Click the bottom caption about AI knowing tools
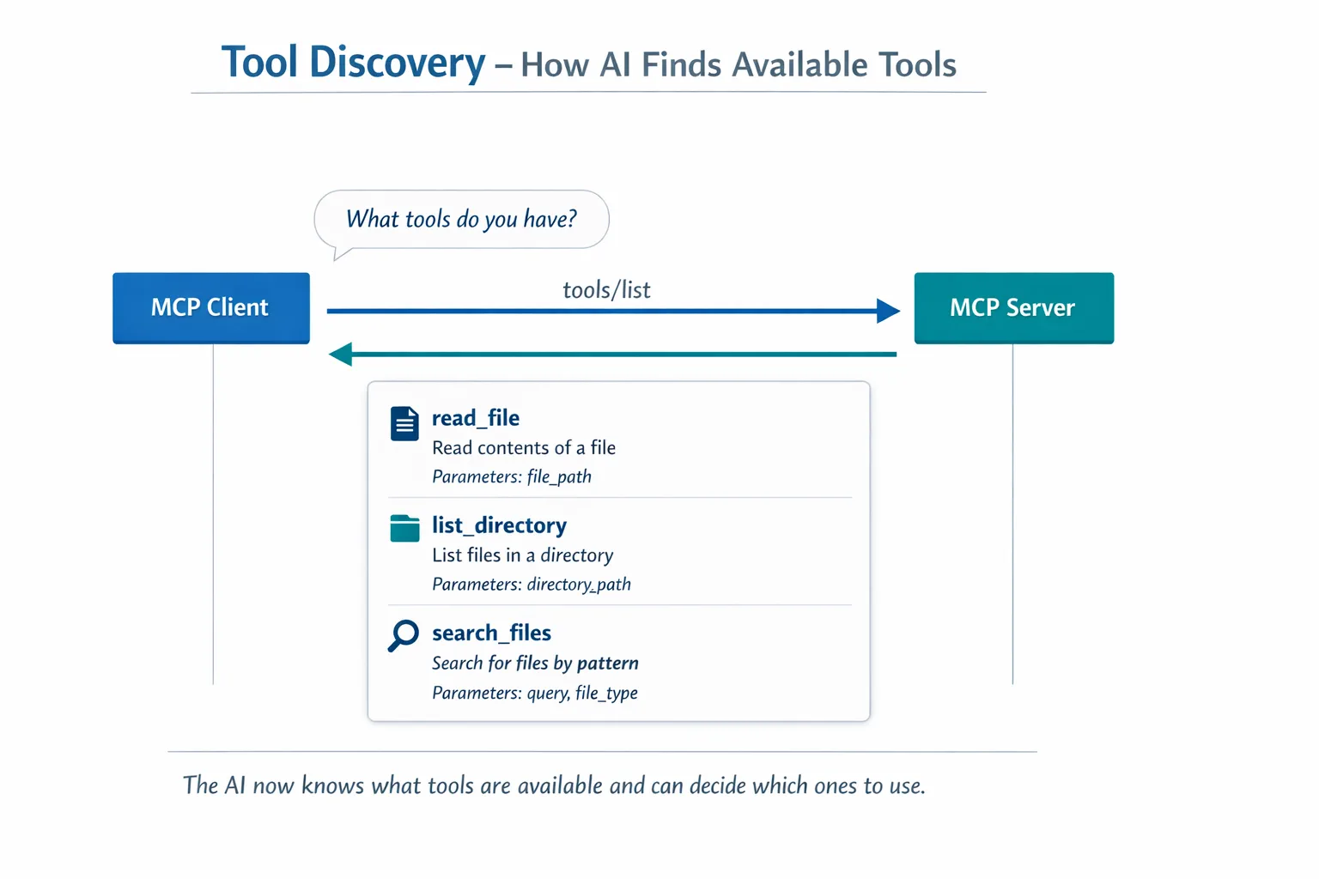Screen dimensions: 1319x879 point(554,785)
